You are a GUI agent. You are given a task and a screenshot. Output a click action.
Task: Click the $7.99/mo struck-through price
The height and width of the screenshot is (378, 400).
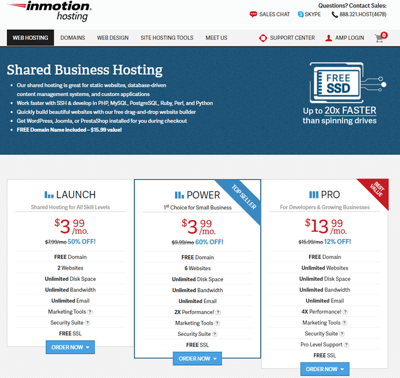click(x=56, y=242)
